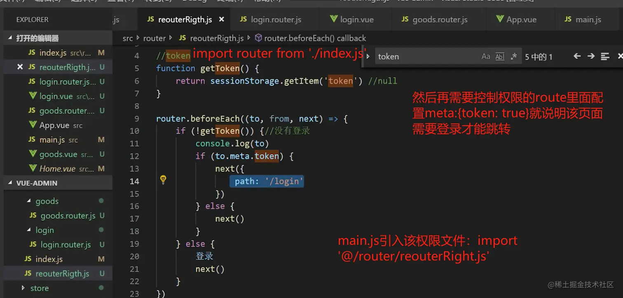Click line number 14 in the gutter
Screen dimensions: 623x298
coord(134,181)
